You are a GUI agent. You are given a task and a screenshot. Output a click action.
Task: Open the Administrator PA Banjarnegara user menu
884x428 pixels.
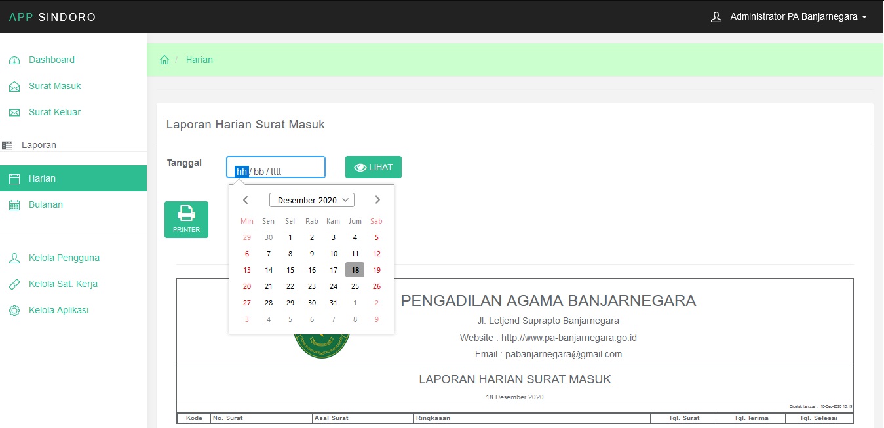click(789, 17)
